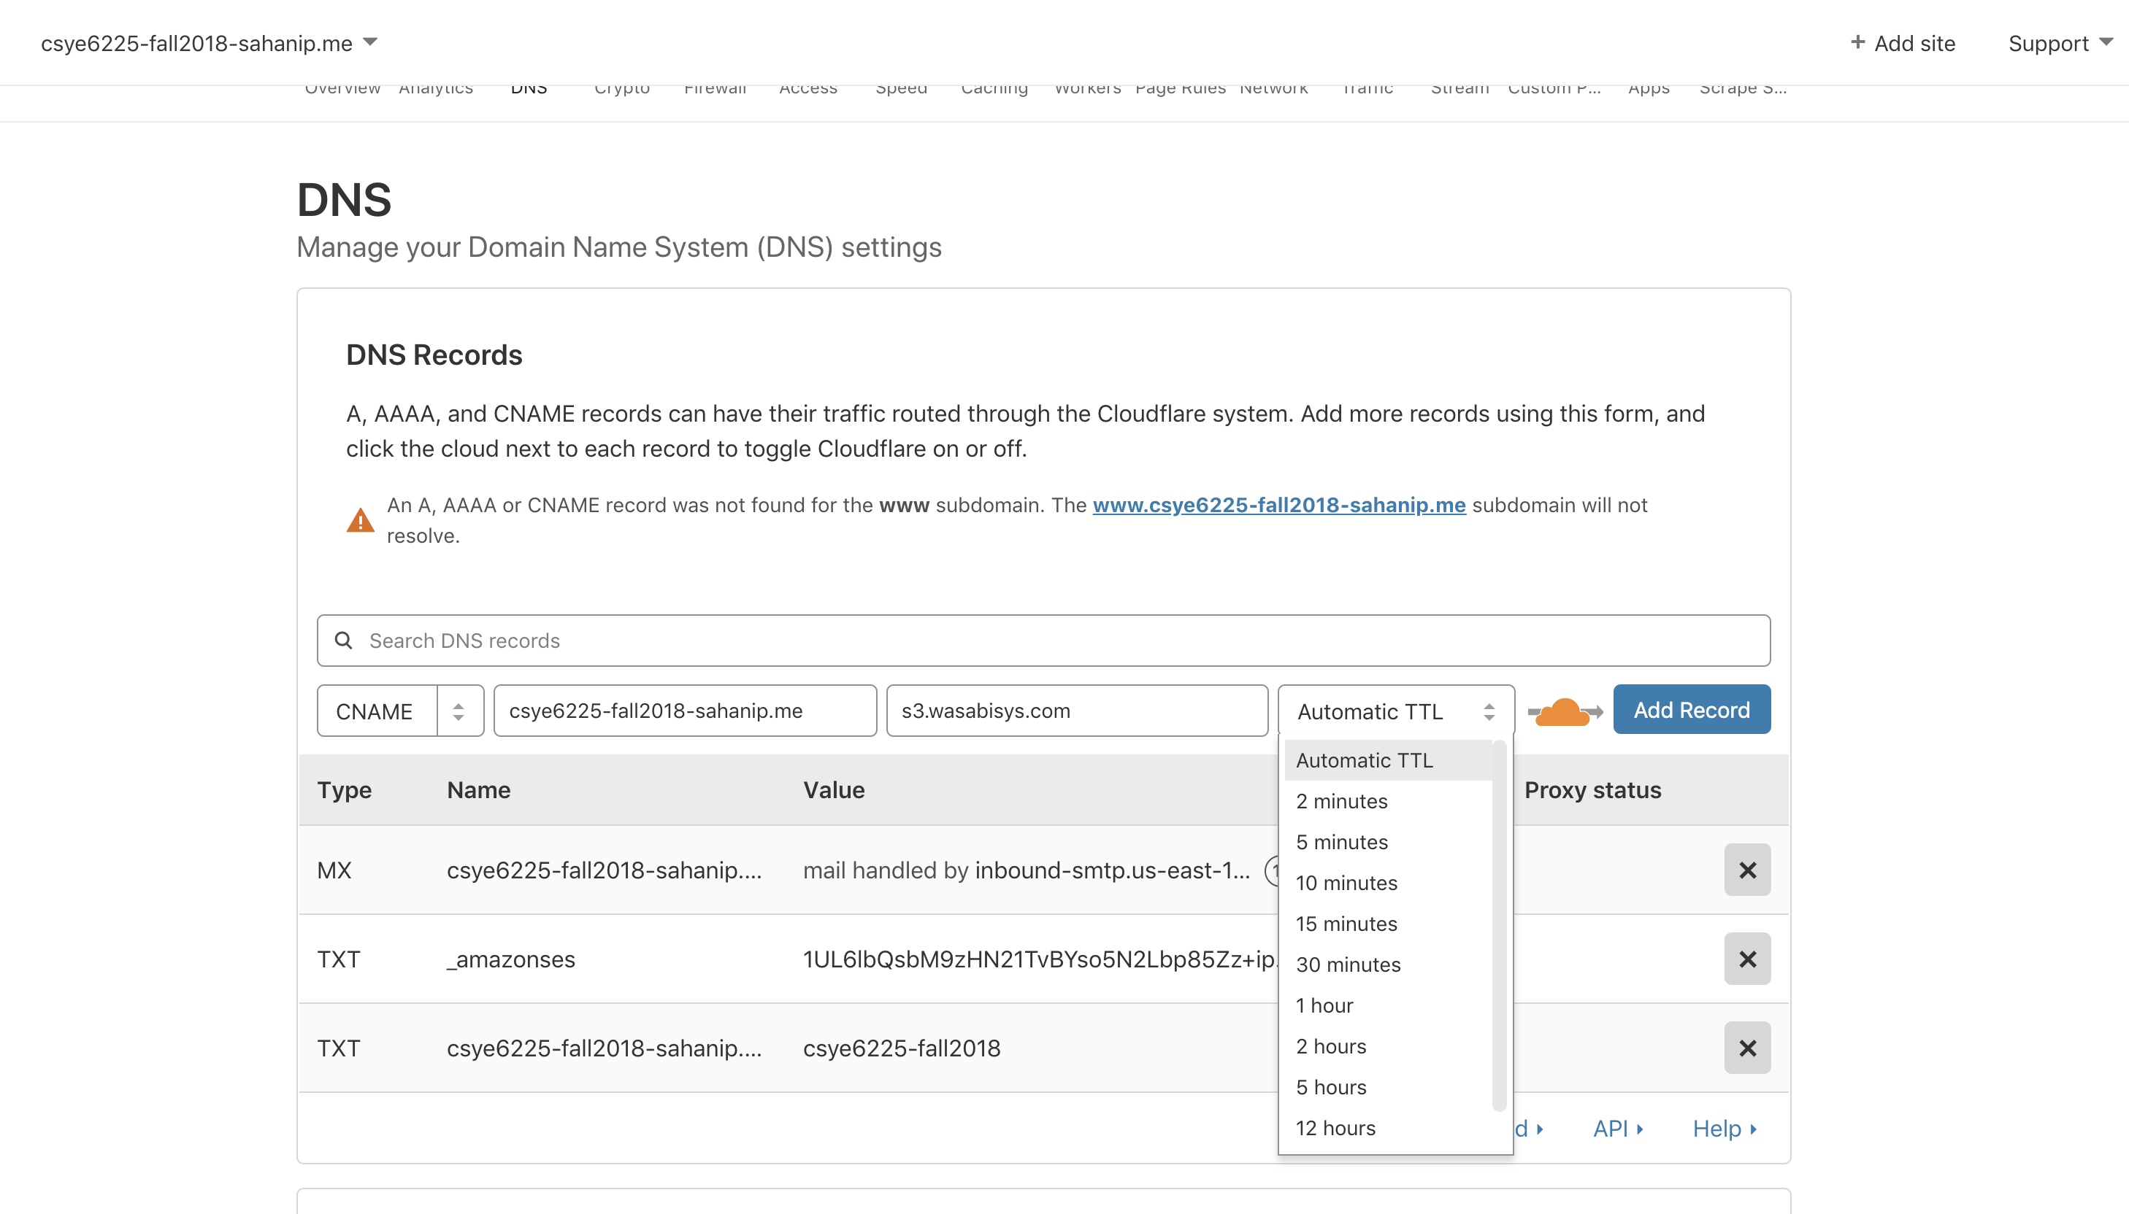This screenshot has height=1214, width=2129.
Task: Open the CNAME record type dropdown
Action: pyautogui.click(x=400, y=711)
